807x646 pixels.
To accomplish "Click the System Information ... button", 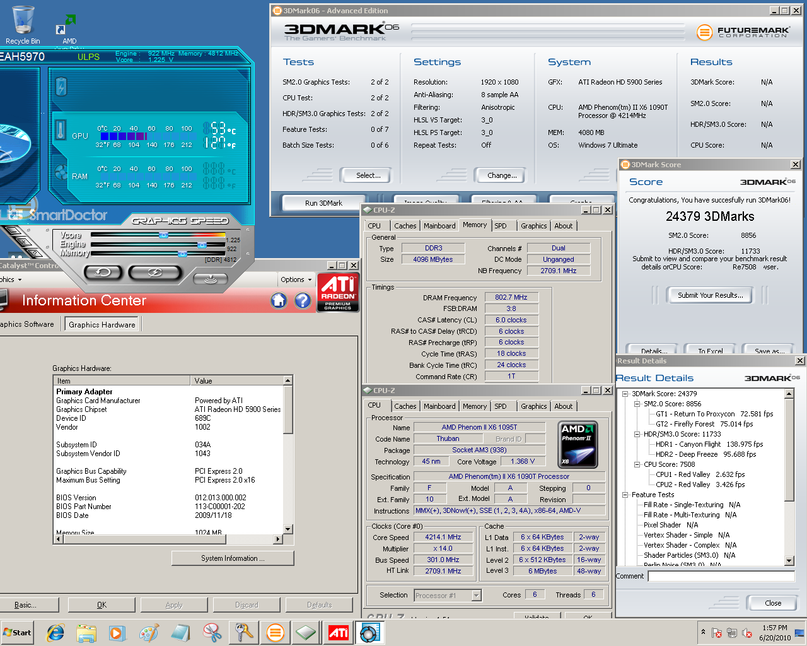I will (x=233, y=558).
